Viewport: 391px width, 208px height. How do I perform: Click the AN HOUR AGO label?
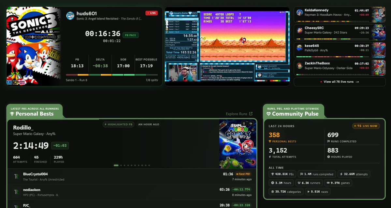coord(149,124)
